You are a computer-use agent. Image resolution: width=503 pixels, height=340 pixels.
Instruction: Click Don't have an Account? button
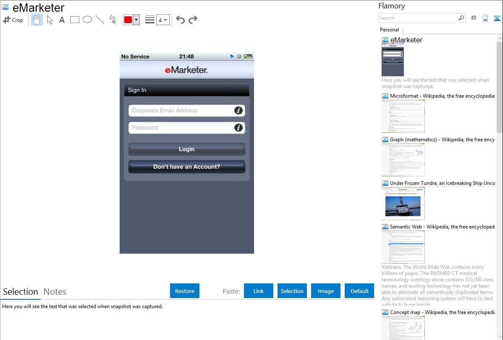pos(187,166)
